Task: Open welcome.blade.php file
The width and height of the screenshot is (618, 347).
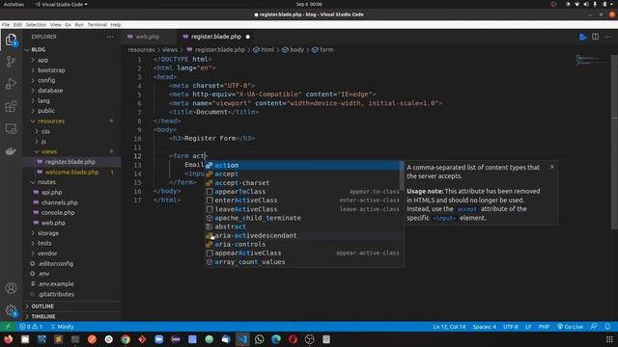Action: (x=71, y=172)
